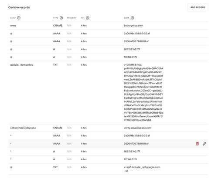Open the TTL column help icon
The height and width of the screenshot is (179, 218).
(88, 18)
